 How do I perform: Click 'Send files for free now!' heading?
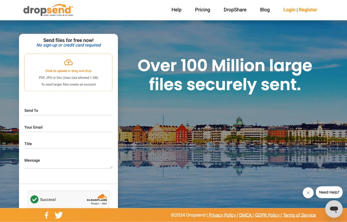click(68, 40)
